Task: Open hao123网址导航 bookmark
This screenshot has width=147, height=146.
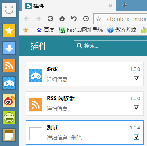Action: click(81, 30)
